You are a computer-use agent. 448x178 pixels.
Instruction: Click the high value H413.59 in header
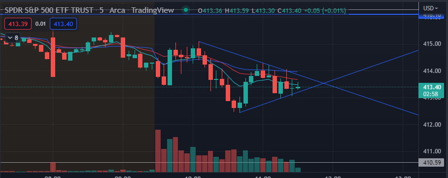pos(237,11)
